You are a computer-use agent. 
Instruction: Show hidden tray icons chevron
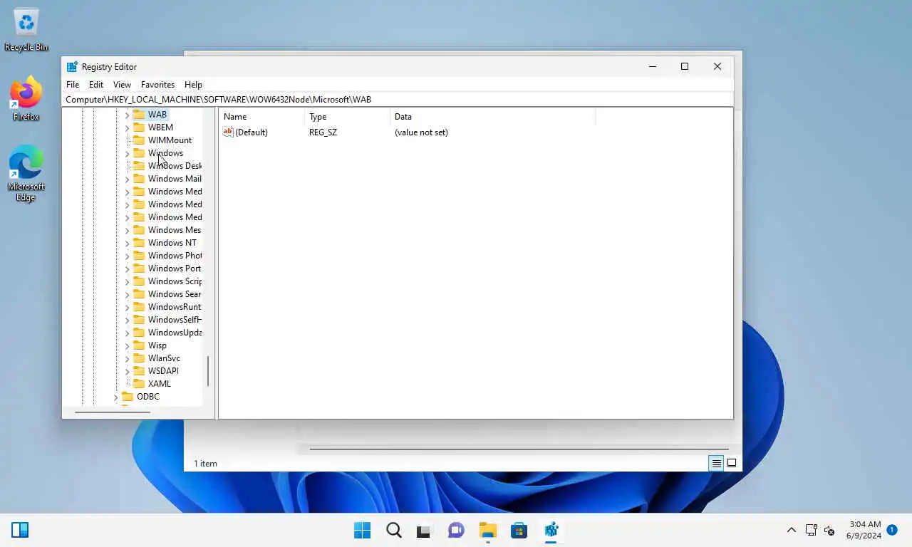click(x=791, y=530)
